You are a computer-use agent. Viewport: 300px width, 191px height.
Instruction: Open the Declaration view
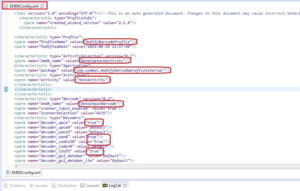point(67,186)
